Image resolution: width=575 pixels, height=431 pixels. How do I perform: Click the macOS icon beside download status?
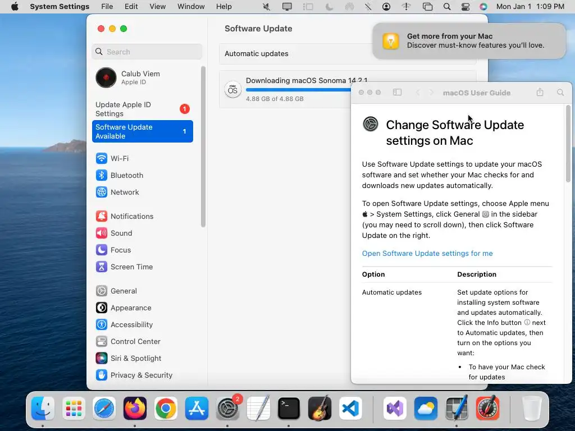[x=233, y=90]
